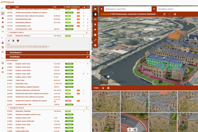Open the layers icon in viewer toolbar
This screenshot has width=198, height=132.
point(95,24)
